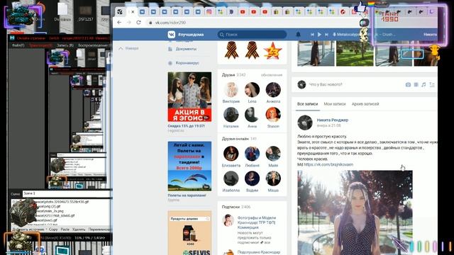Open the Подслушано Краснодар community
This screenshot has width=454, height=255.
[258, 252]
